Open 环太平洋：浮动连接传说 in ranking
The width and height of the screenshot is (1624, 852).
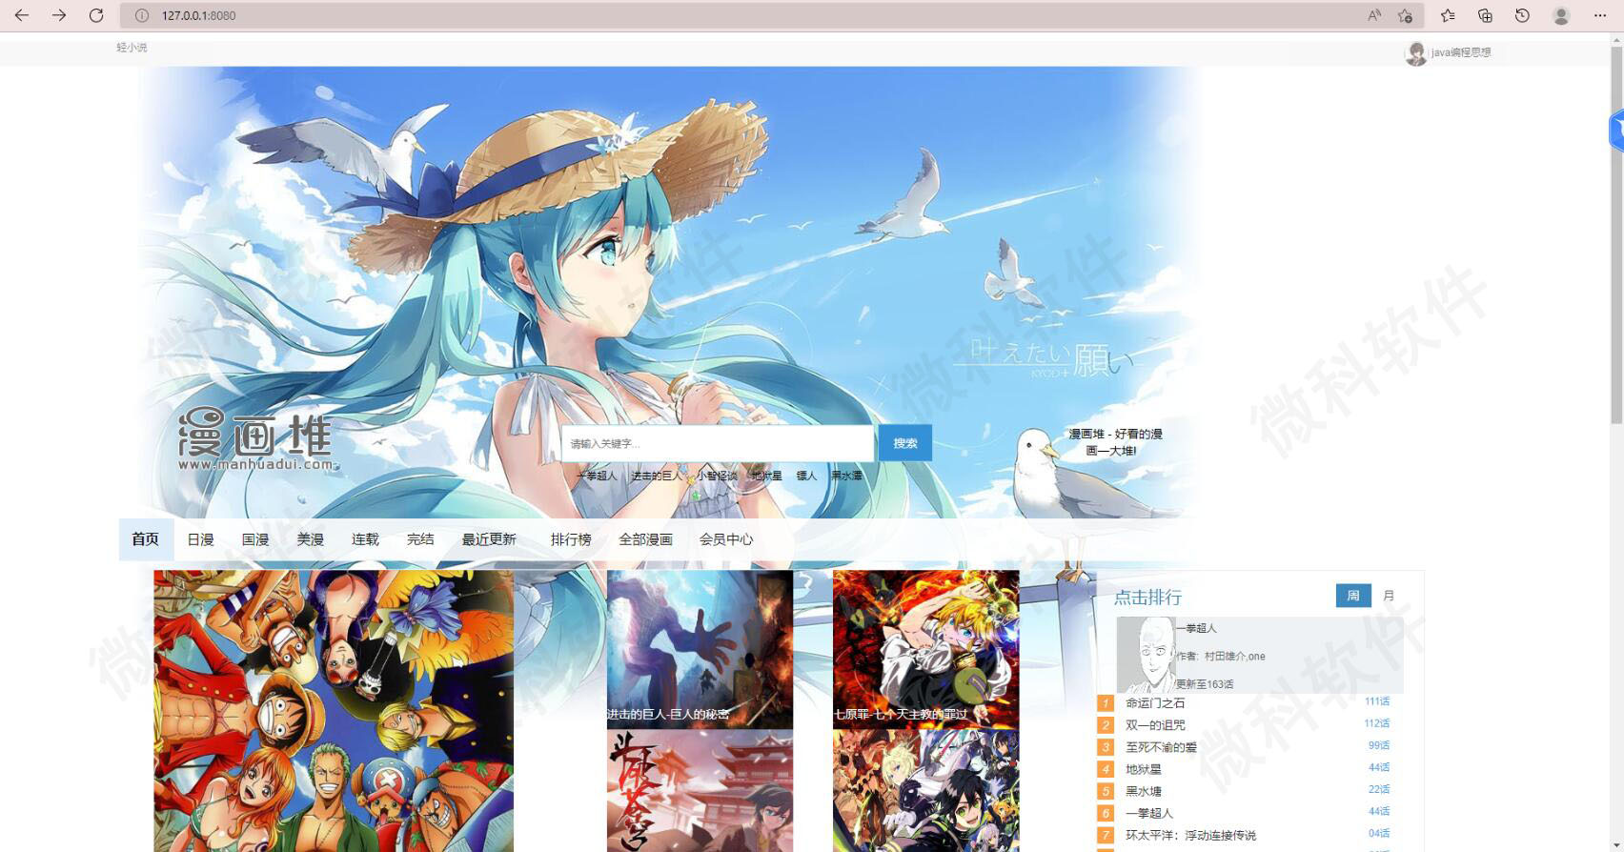tap(1190, 835)
